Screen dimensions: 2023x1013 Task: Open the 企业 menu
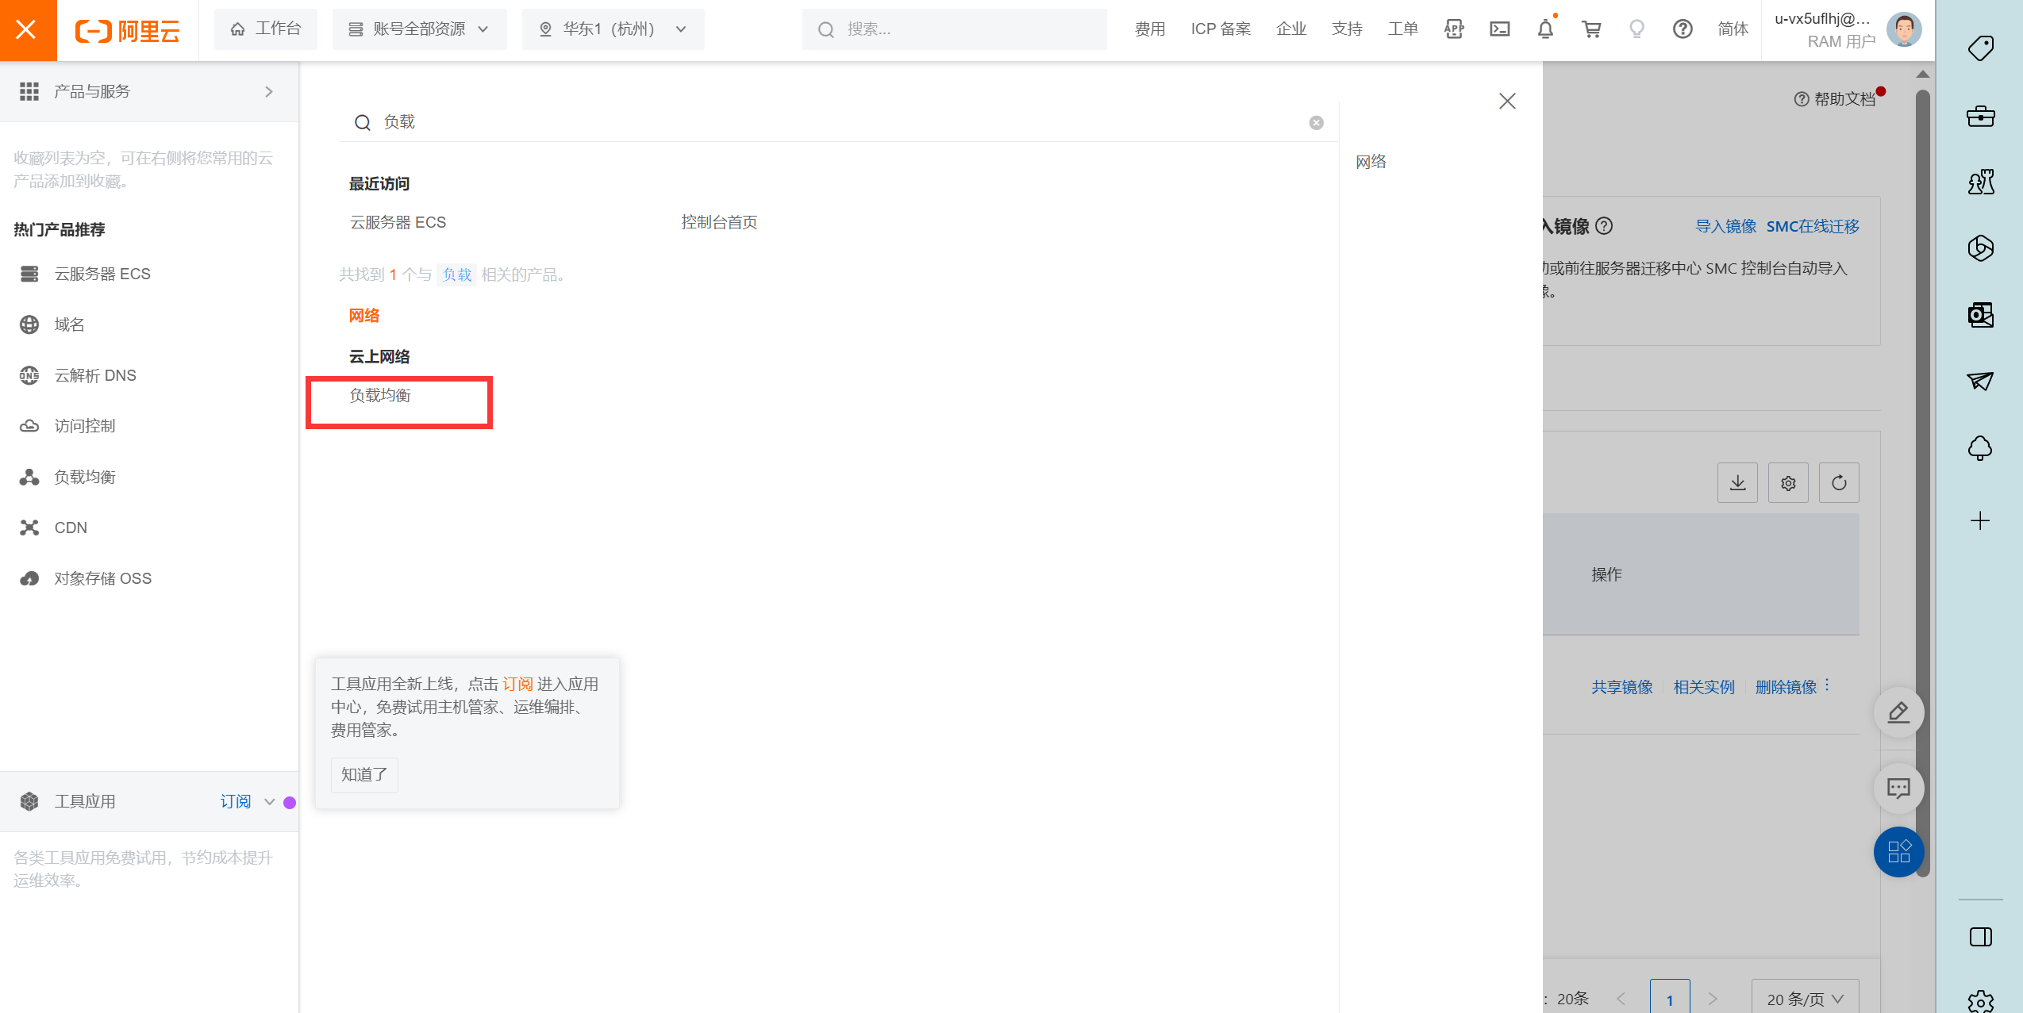click(x=1291, y=29)
